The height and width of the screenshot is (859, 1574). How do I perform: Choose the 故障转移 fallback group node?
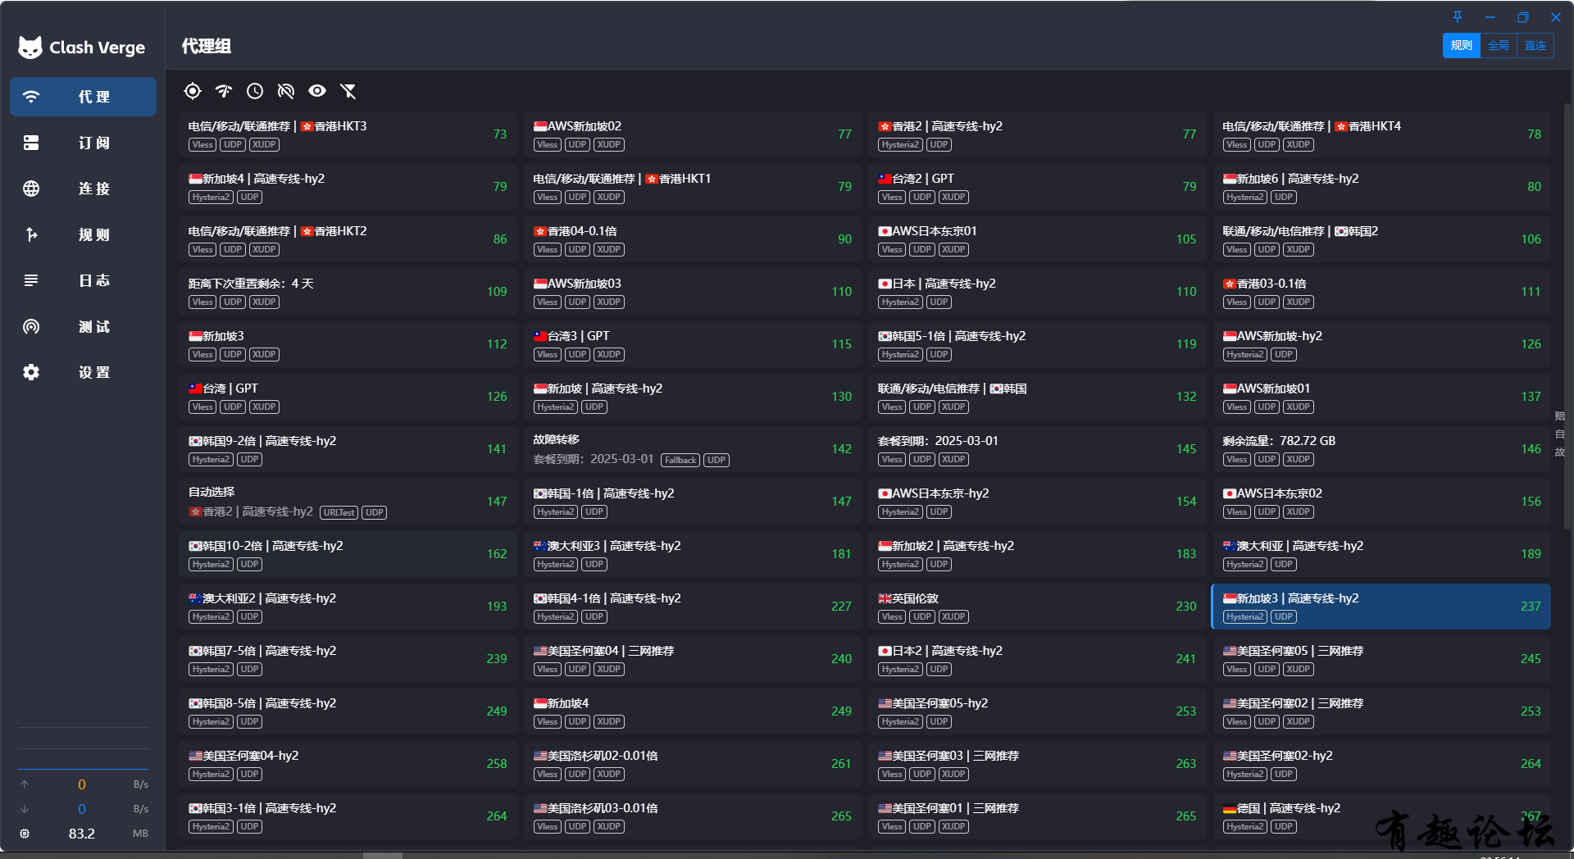pos(693,449)
